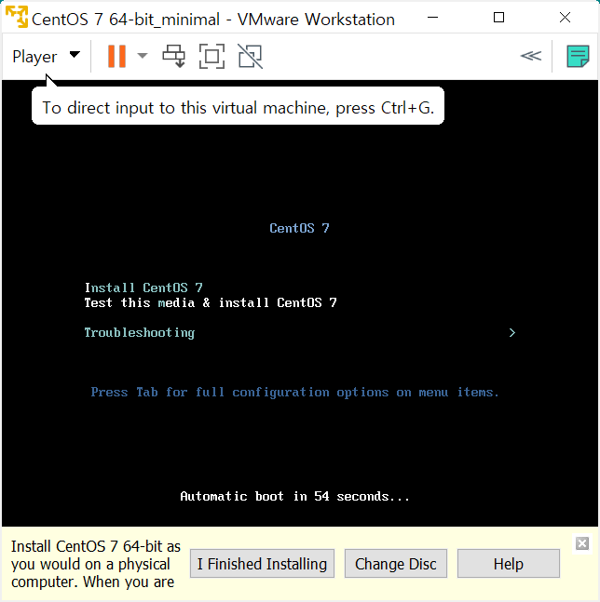Click Send Ctrl+Alt+Del to VM icon
This screenshot has height=602, width=600.
coord(173,56)
